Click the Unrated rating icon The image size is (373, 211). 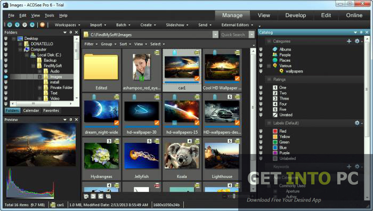[275, 115]
